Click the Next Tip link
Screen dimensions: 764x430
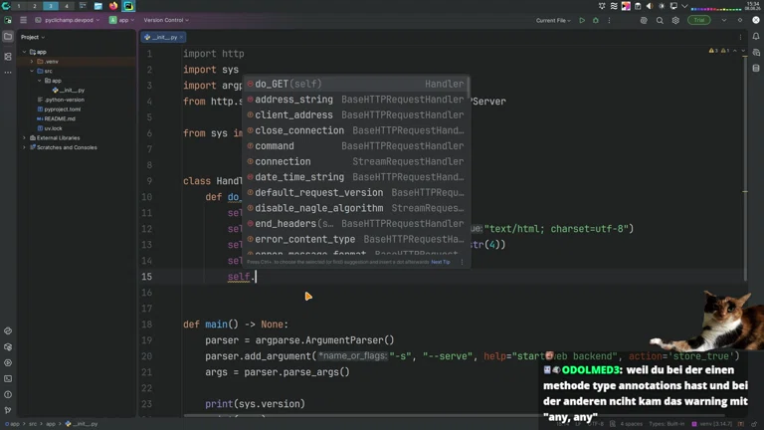[441, 263]
